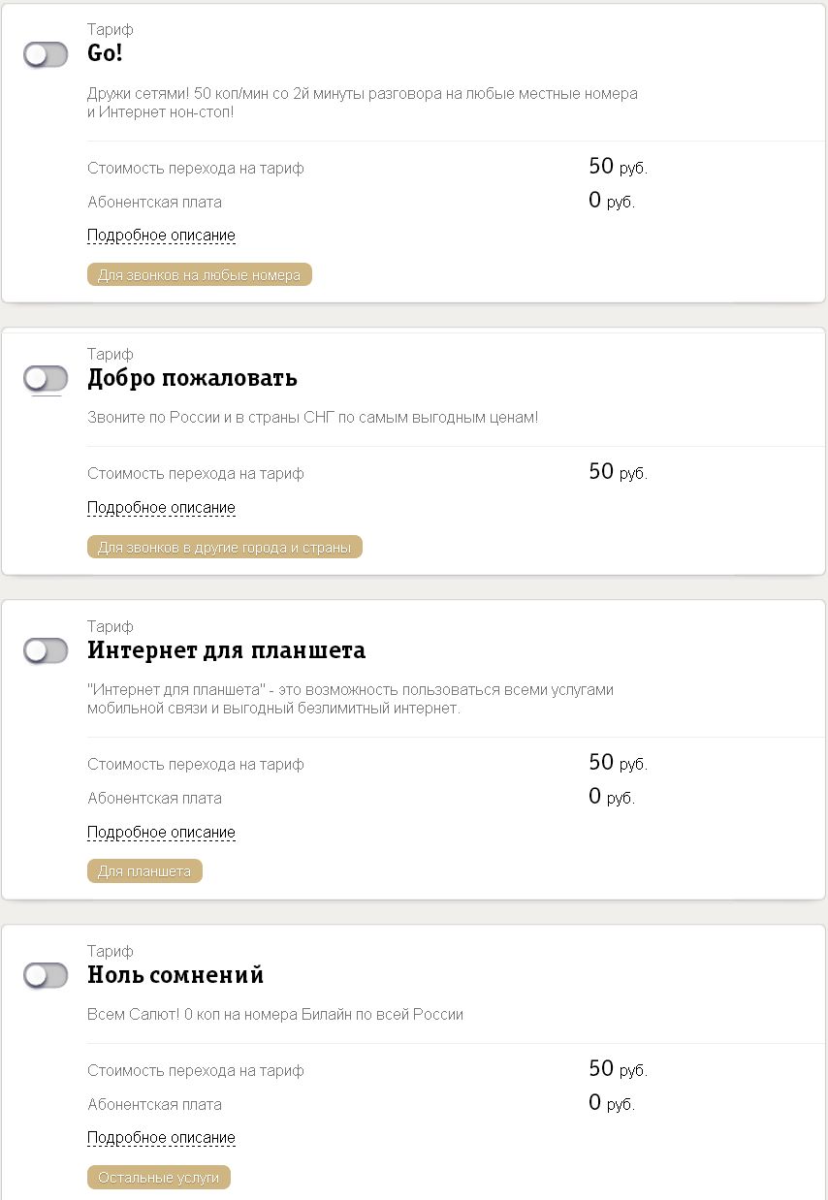Expand Подробное описание for Ноль сомнений

tap(161, 1138)
